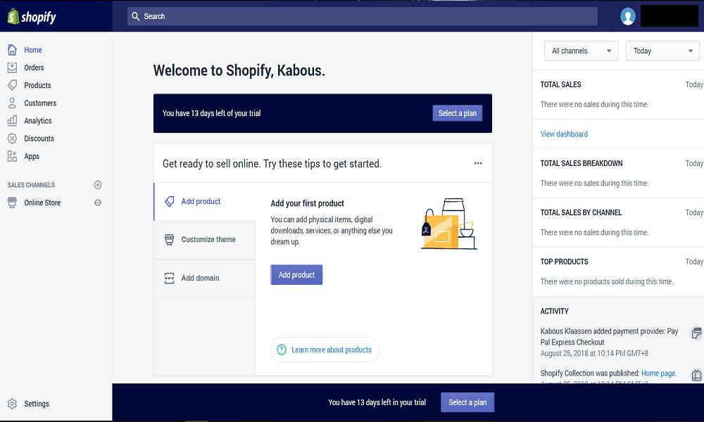Click into the Search field
The height and width of the screenshot is (422, 704).
(363, 16)
